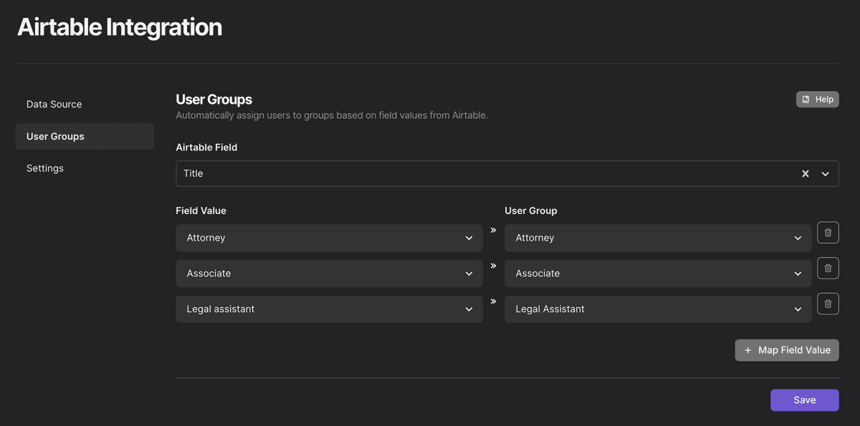Save the user group mappings
Screen dimensions: 860x426
click(804, 400)
